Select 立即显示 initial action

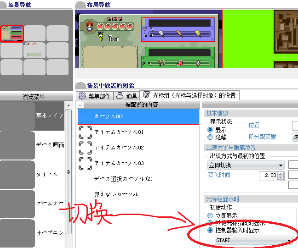tap(210, 215)
